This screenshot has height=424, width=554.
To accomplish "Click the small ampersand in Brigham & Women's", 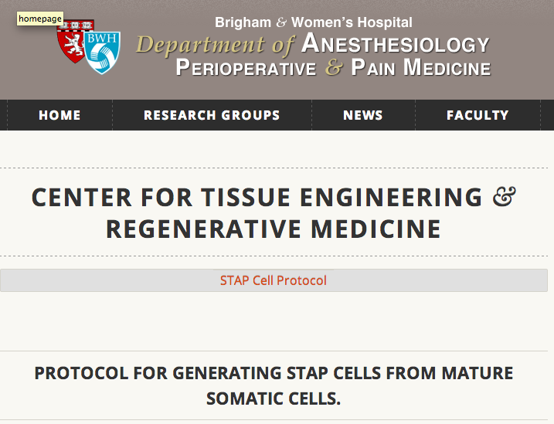I will [281, 22].
